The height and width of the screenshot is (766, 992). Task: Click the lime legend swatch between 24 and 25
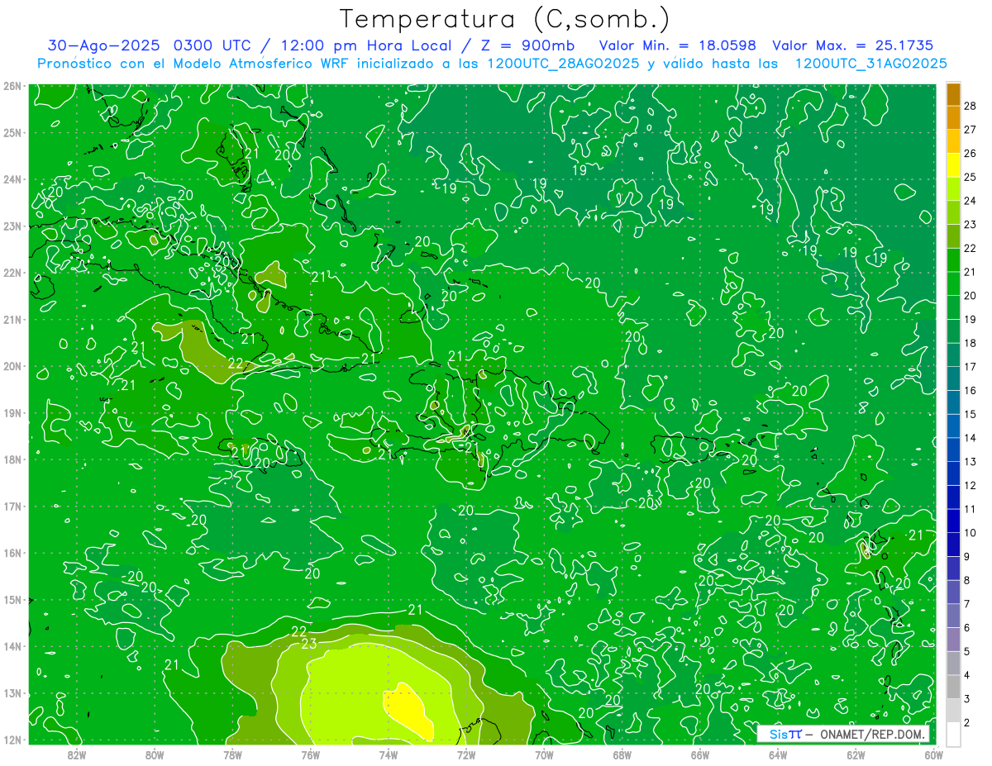tap(953, 188)
